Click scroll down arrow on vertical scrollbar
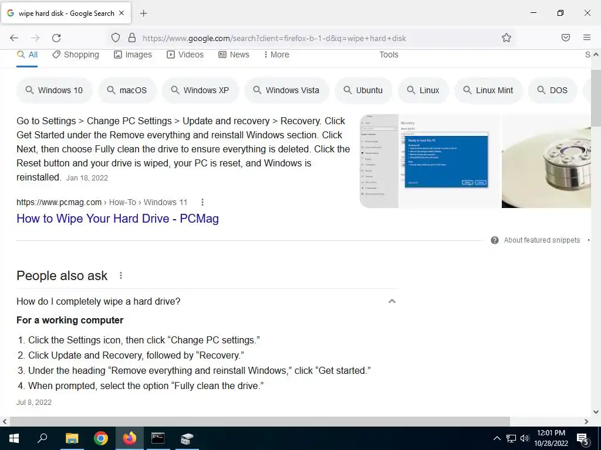 click(x=596, y=412)
